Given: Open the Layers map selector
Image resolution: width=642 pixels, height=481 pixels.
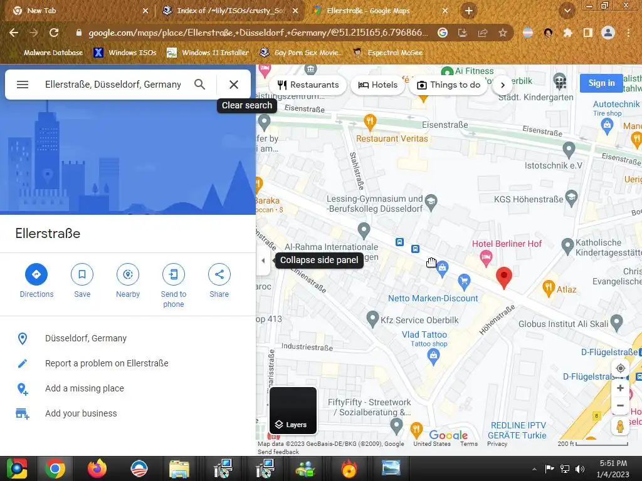Looking at the screenshot, I should point(293,410).
